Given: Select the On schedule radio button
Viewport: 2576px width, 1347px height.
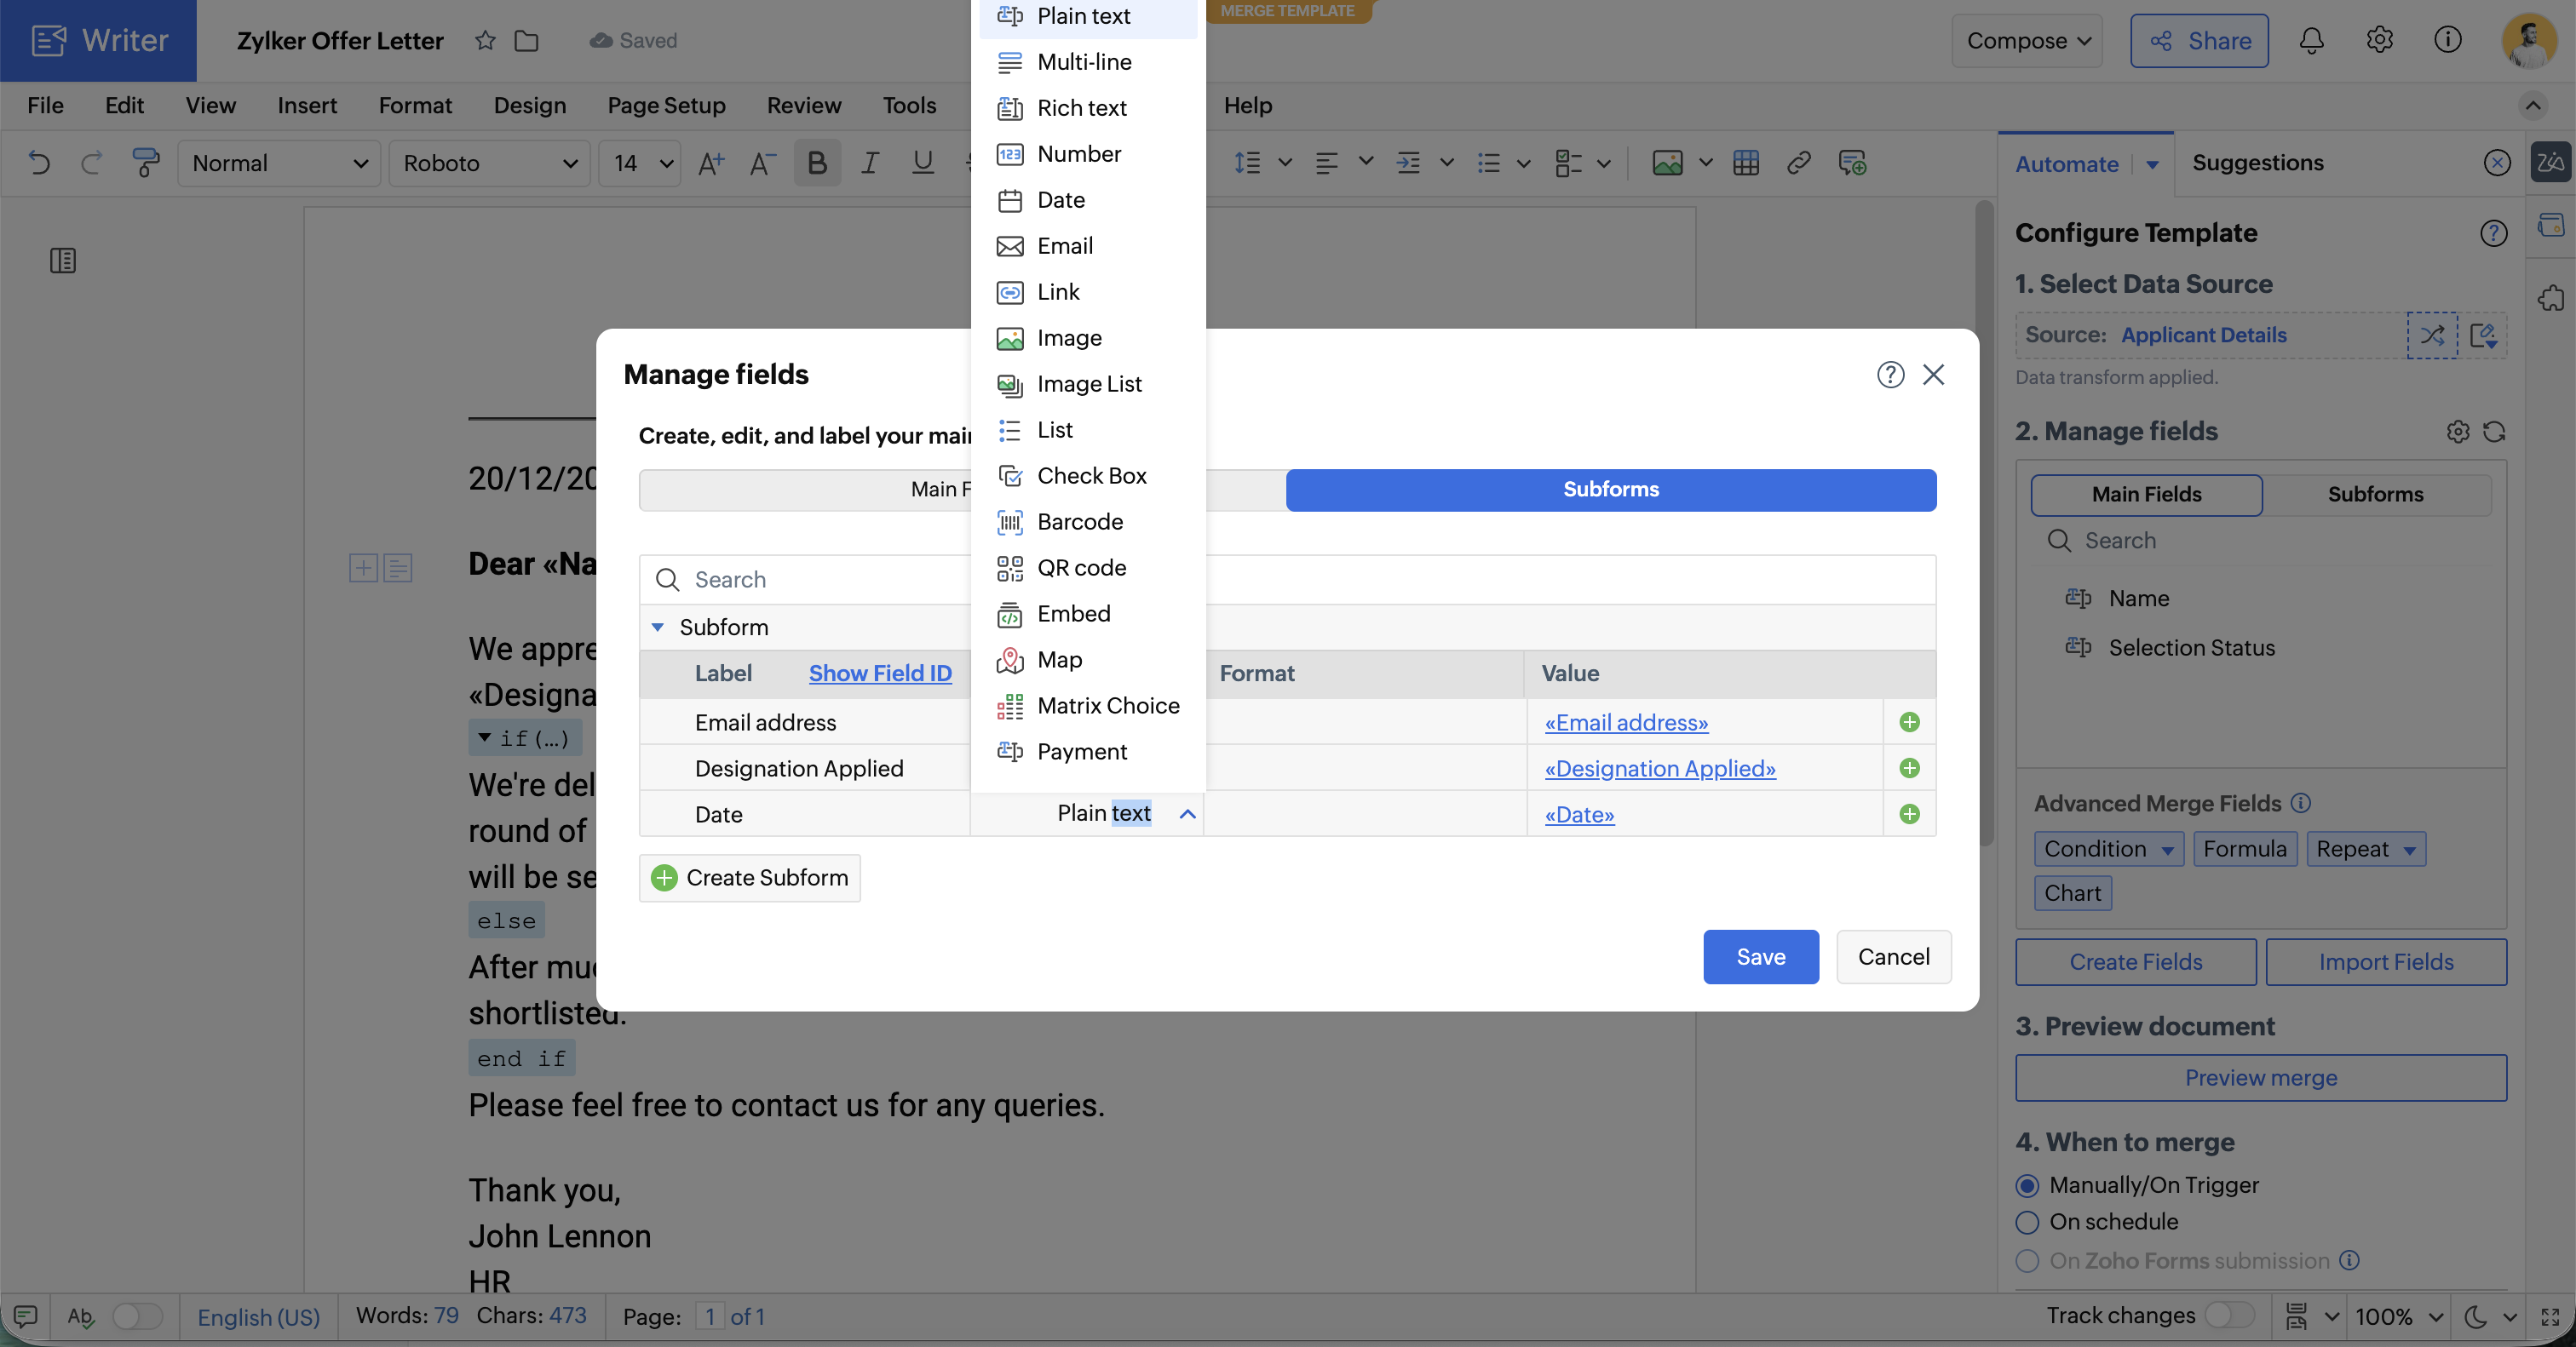Looking at the screenshot, I should tap(2027, 1221).
